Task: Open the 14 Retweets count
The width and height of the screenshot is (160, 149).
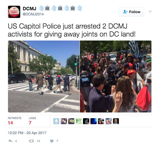Action: pyautogui.click(x=15, y=121)
